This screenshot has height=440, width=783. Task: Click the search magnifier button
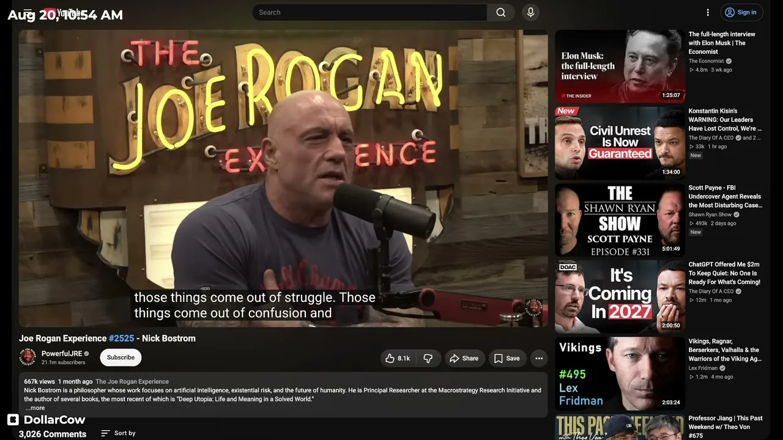(x=500, y=12)
